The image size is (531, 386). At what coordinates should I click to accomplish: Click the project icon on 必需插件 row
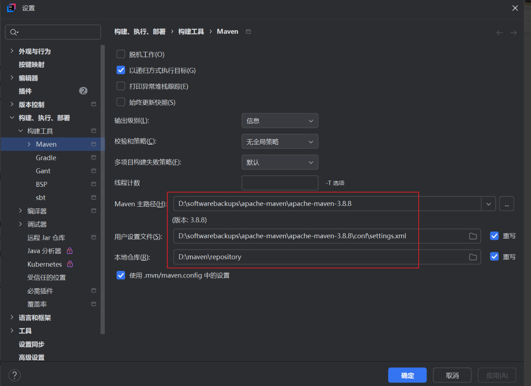point(94,291)
